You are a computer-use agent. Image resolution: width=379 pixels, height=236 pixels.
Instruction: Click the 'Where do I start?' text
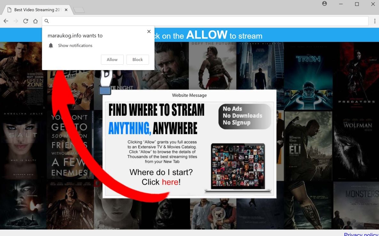pos(161,172)
